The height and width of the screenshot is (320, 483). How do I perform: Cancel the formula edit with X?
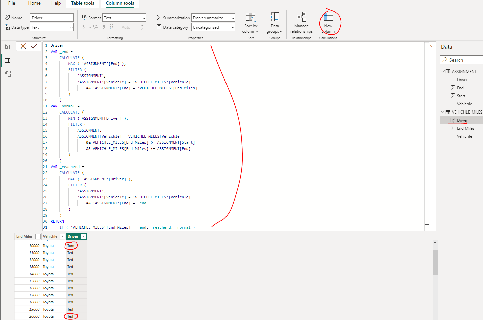pos(23,46)
